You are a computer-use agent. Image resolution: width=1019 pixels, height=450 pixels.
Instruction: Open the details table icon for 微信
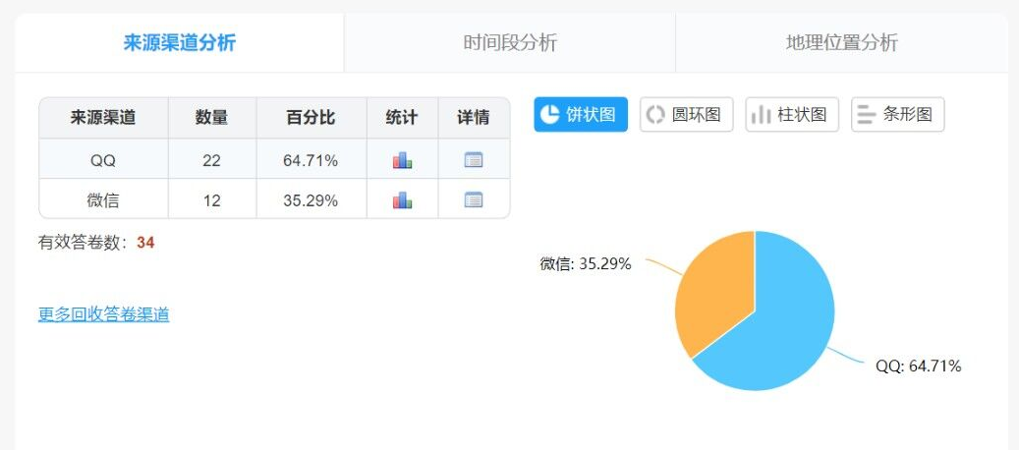coord(474,199)
